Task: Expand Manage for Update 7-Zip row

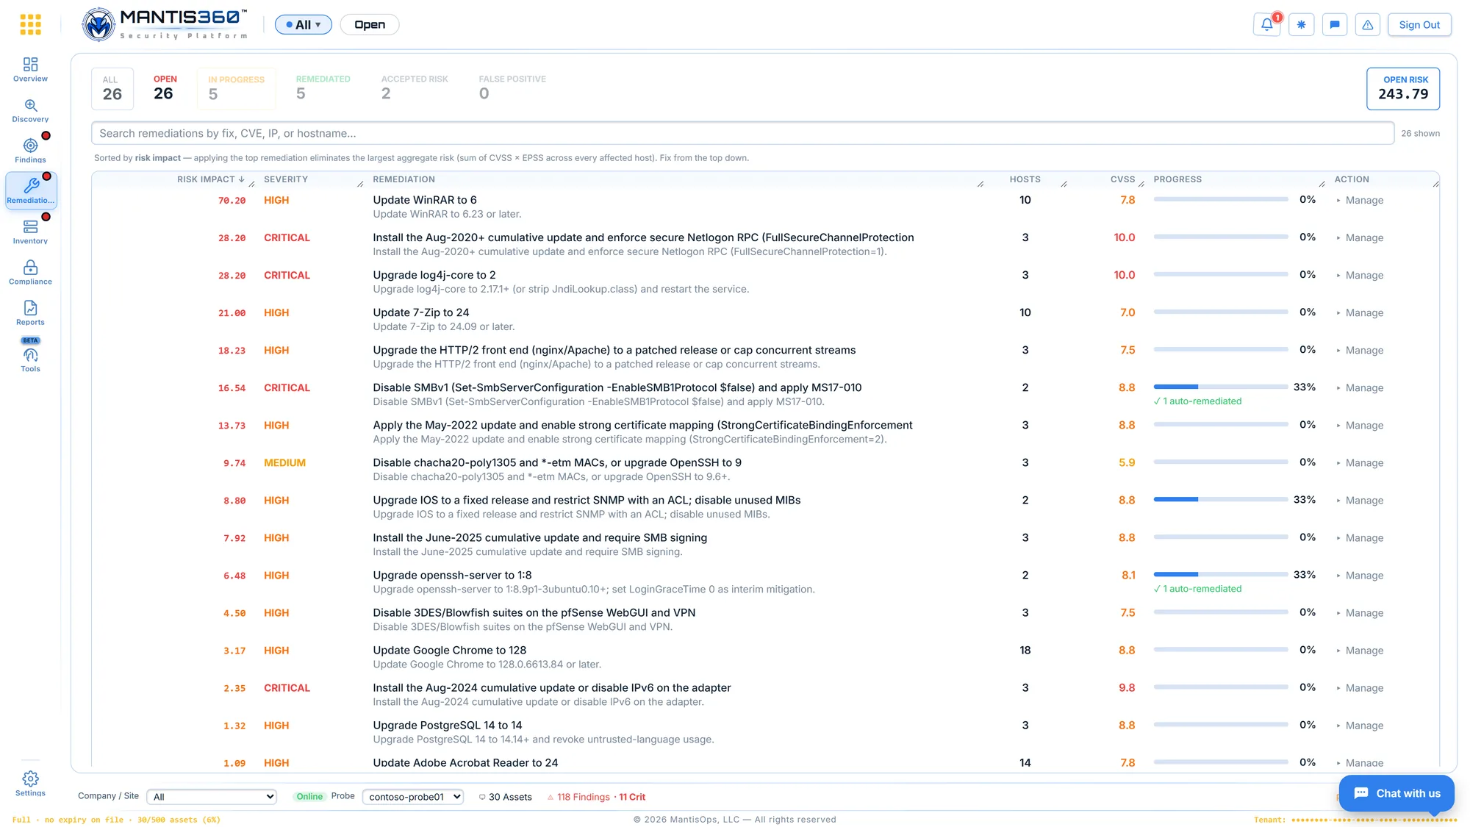Action: [x=1360, y=312]
